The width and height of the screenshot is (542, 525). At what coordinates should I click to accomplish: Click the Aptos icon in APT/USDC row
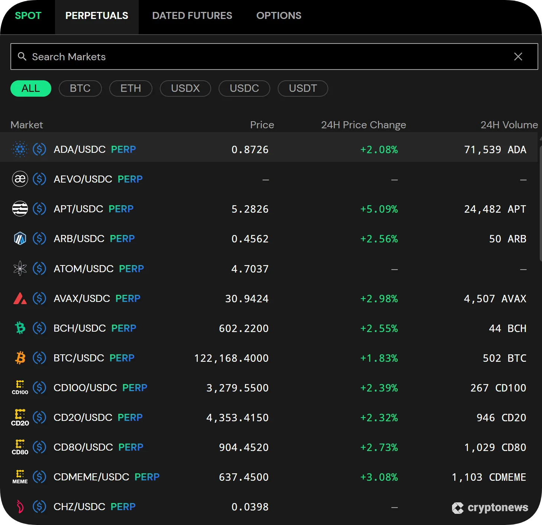pos(20,209)
